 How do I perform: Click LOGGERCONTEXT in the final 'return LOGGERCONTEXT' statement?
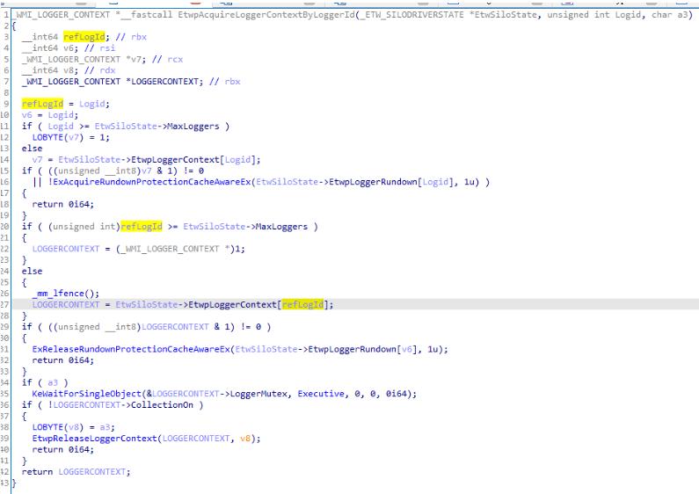[91, 471]
